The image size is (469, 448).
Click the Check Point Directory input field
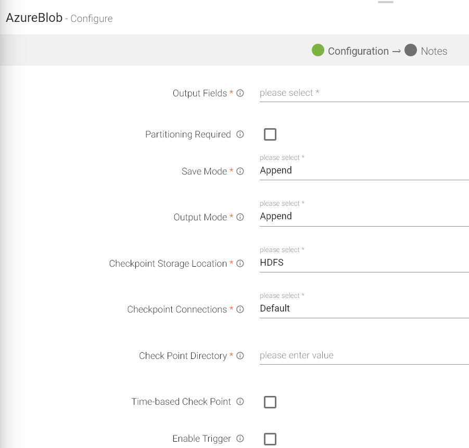[x=363, y=355]
